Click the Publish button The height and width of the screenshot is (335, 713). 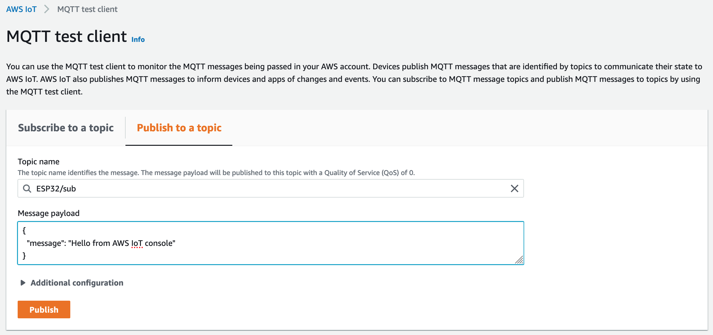click(x=44, y=309)
